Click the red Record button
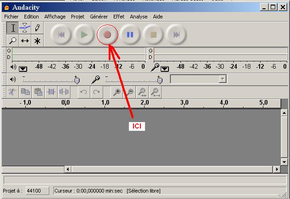This screenshot has height=199, width=290. tap(107, 35)
